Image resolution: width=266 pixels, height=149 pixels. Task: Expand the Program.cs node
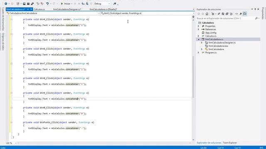(x=199, y=53)
